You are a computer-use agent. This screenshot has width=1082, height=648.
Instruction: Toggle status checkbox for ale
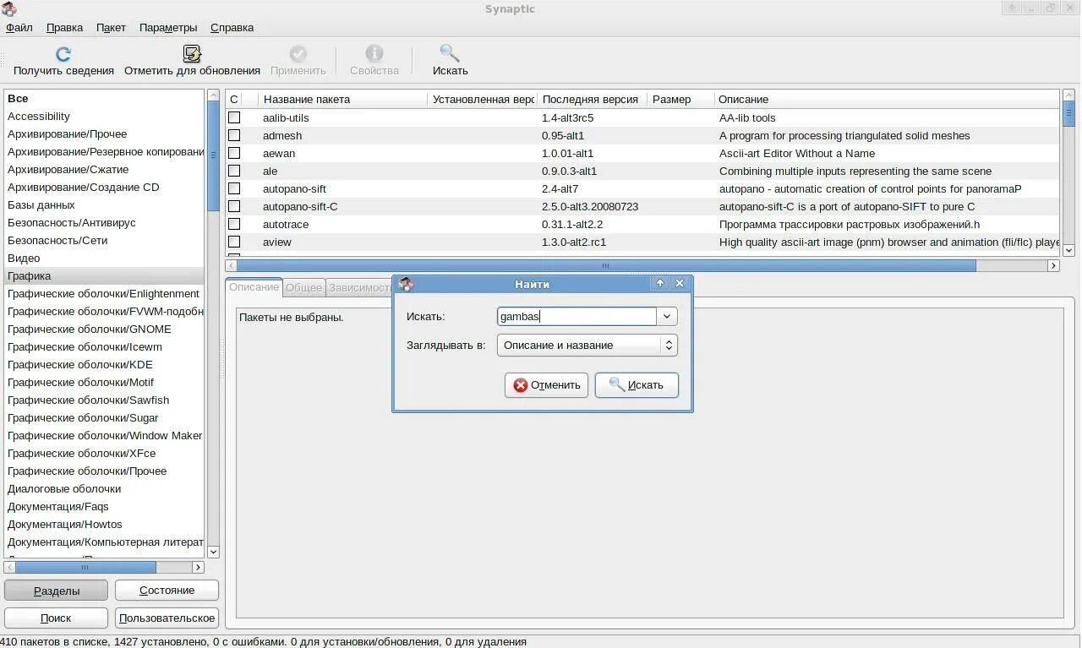[234, 171]
